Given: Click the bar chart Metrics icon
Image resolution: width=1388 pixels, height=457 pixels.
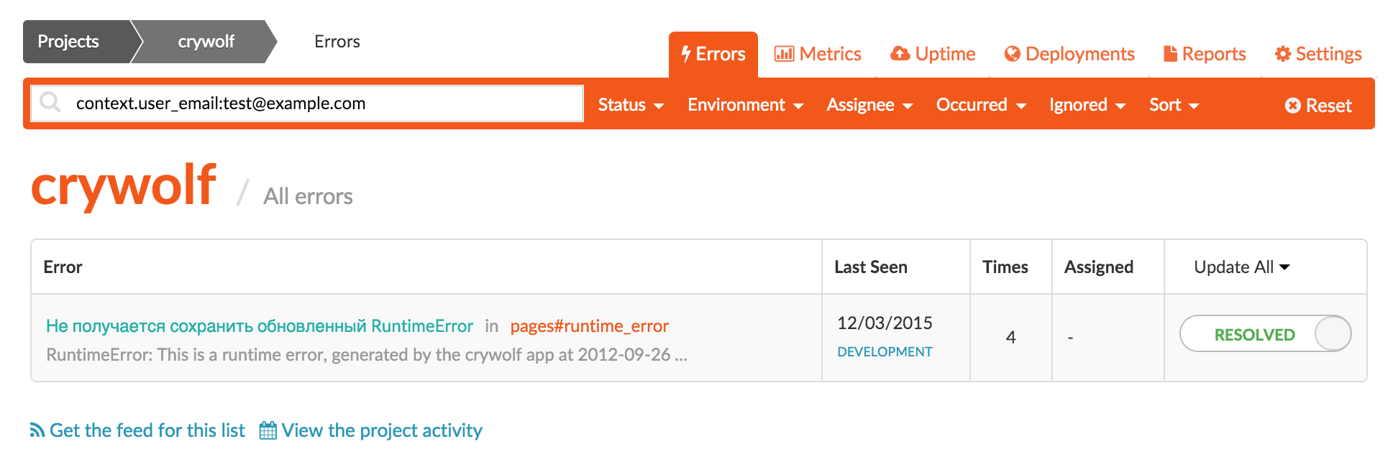Looking at the screenshot, I should (783, 54).
